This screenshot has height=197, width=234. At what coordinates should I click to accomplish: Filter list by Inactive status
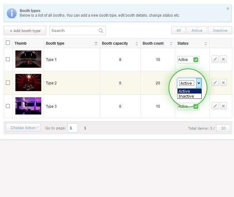click(x=220, y=30)
